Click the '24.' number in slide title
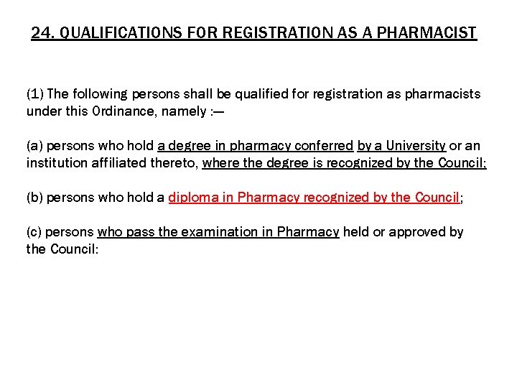This screenshot has width=517, height=388. coord(43,32)
